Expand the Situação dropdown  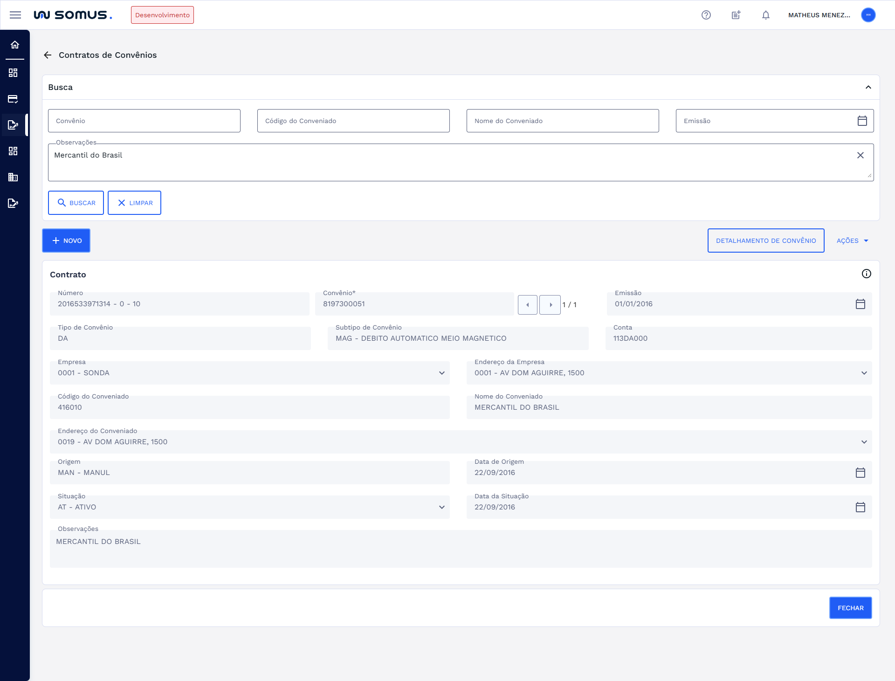(441, 507)
